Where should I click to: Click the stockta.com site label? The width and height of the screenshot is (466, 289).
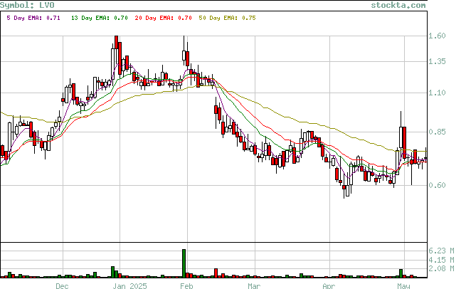pyautogui.click(x=398, y=5)
